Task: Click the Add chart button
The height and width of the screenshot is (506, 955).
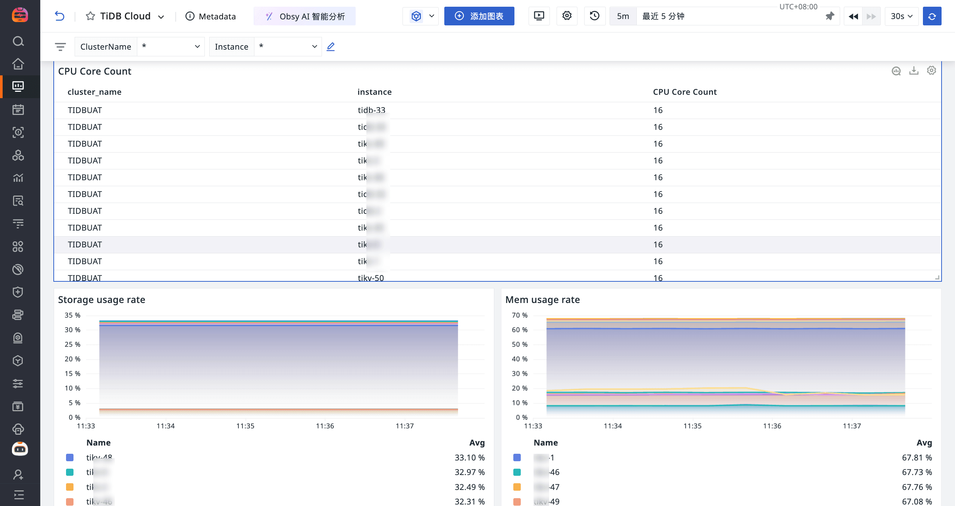Action: (479, 16)
